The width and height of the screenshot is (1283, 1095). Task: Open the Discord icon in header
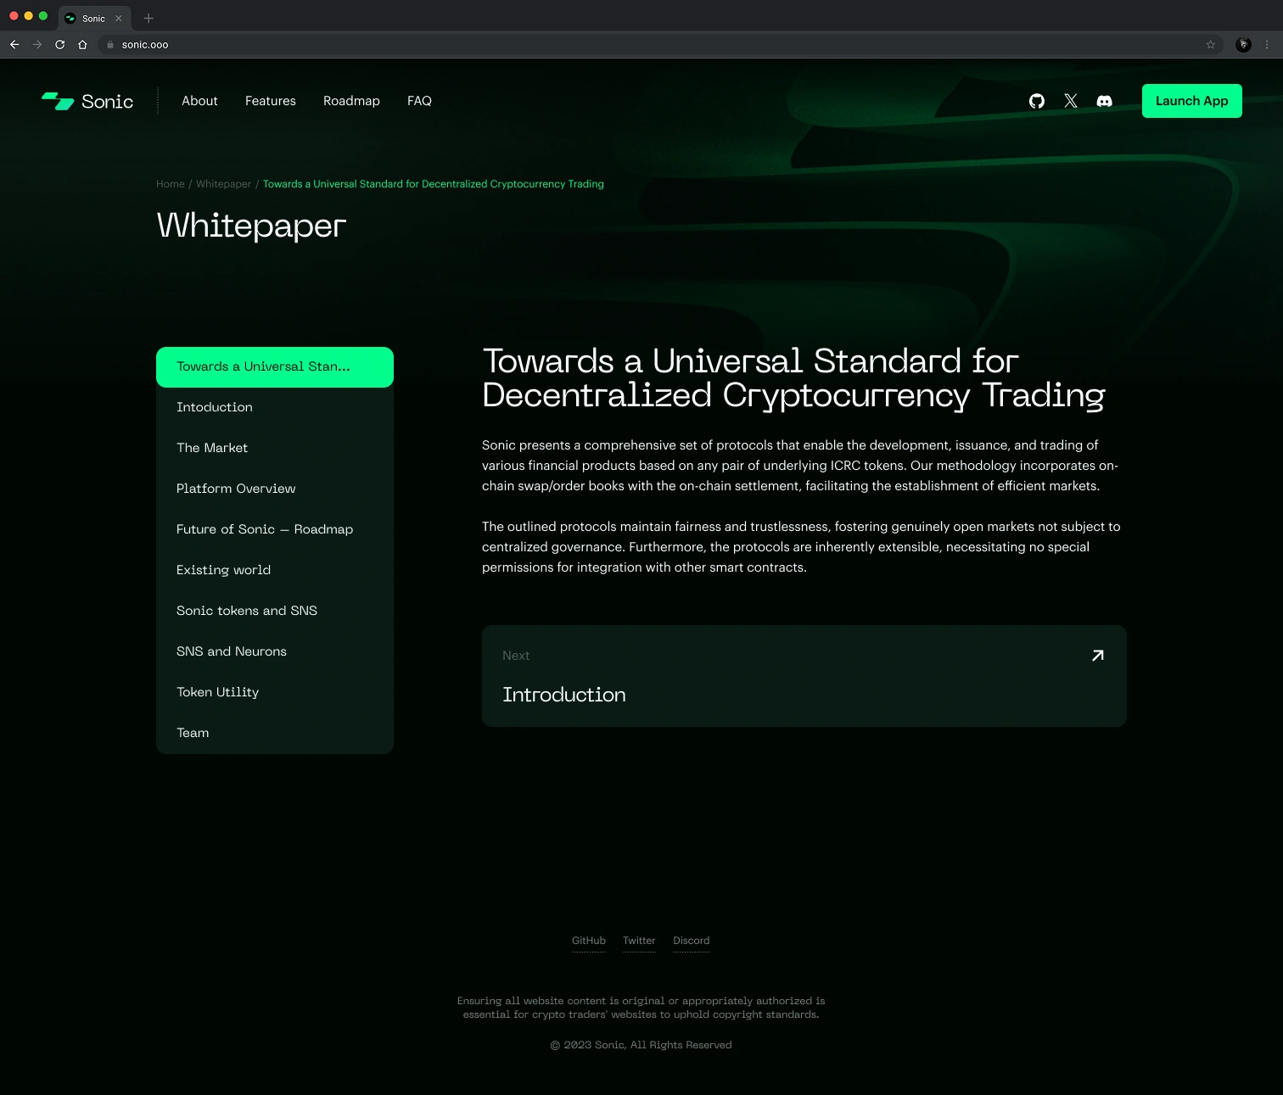tap(1105, 101)
